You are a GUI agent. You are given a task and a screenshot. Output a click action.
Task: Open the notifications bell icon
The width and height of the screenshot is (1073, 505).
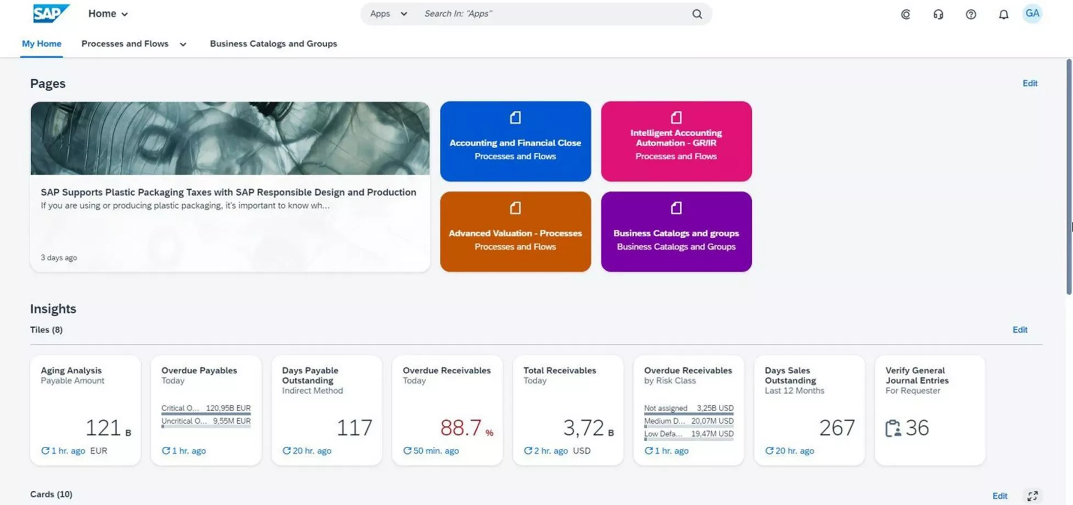(x=1003, y=14)
